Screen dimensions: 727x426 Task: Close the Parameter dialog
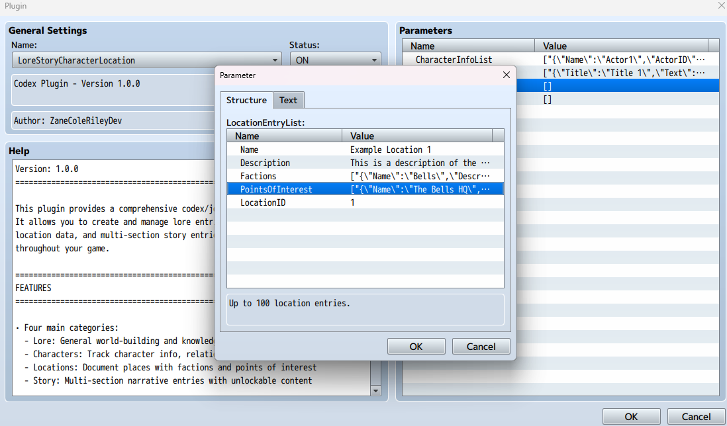[x=507, y=75]
